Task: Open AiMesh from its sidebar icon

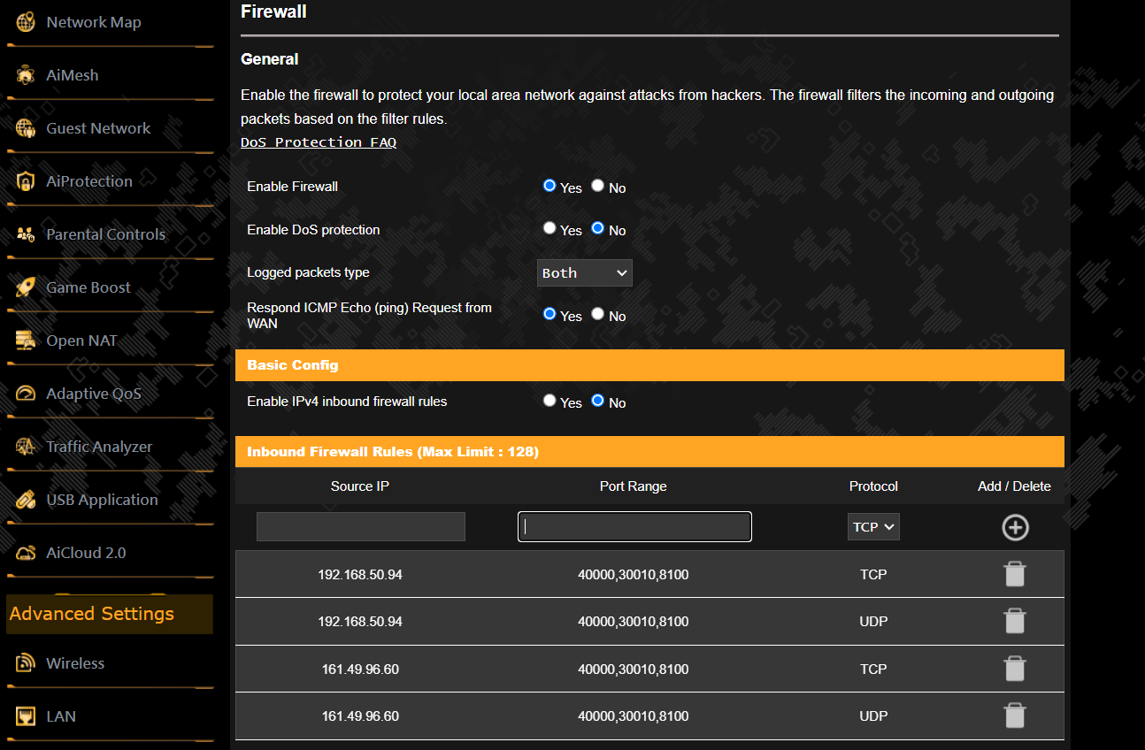Action: [26, 75]
